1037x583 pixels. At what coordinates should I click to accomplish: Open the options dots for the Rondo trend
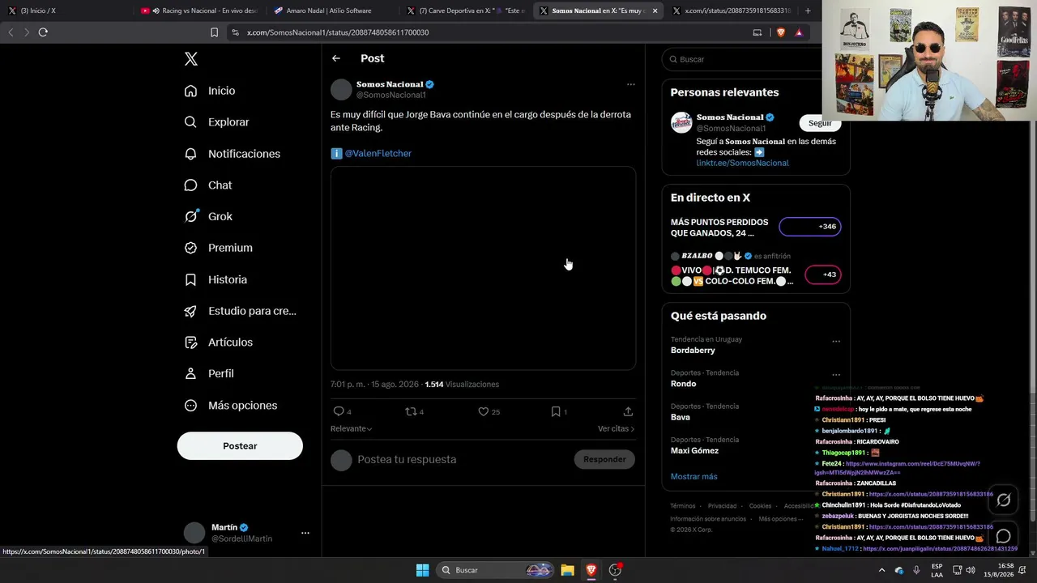836,375
